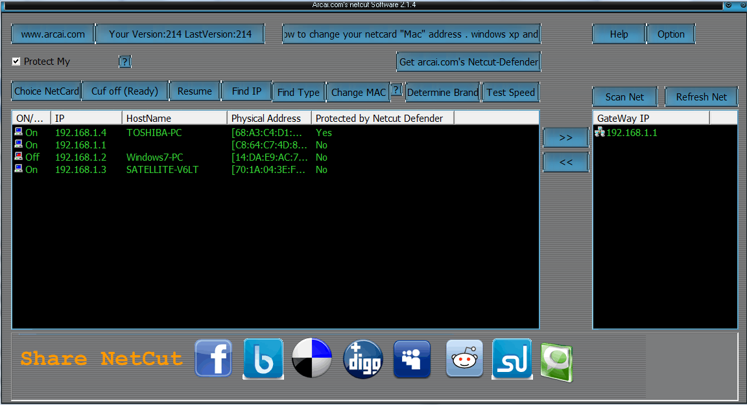Screen dimensions: 747x405
Task: Sort by the HostName column header
Action: [174, 118]
